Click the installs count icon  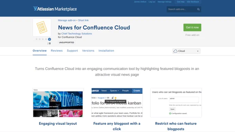(50, 43)
